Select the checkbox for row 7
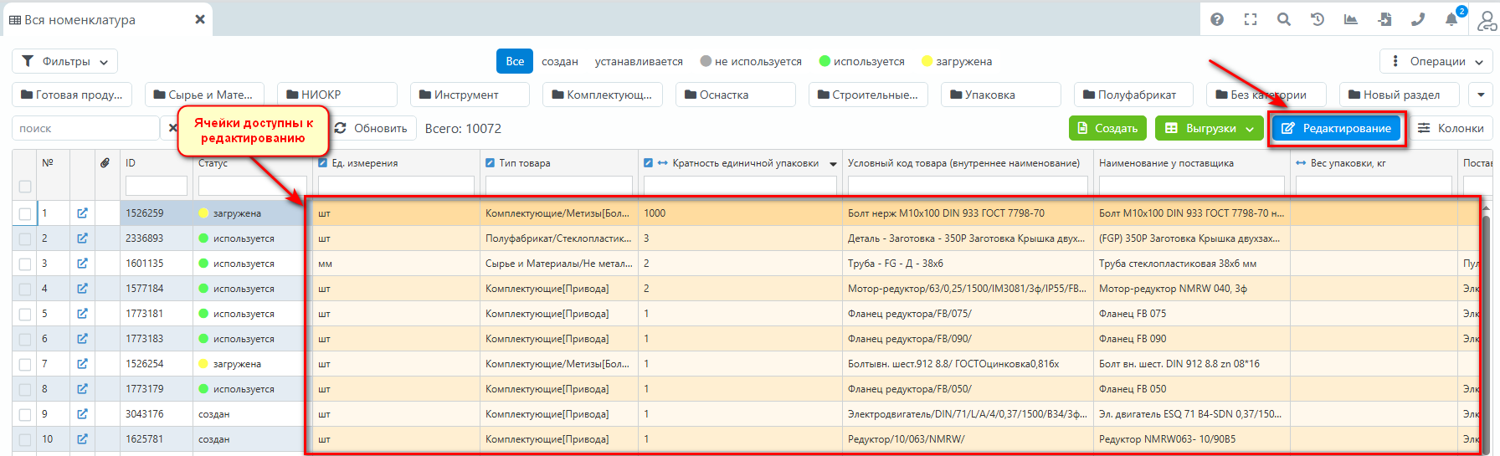Viewport: 1500px width, 456px height. click(x=25, y=364)
